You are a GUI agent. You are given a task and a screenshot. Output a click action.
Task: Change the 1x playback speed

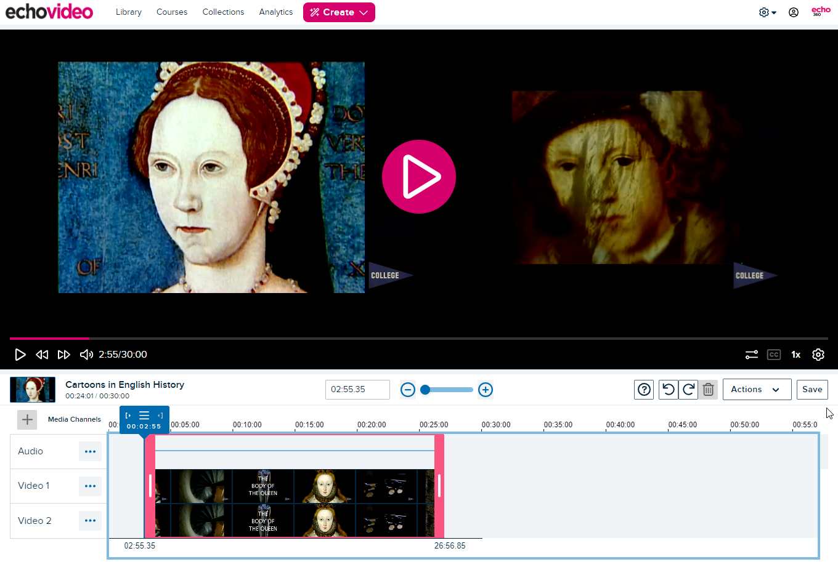(x=796, y=355)
